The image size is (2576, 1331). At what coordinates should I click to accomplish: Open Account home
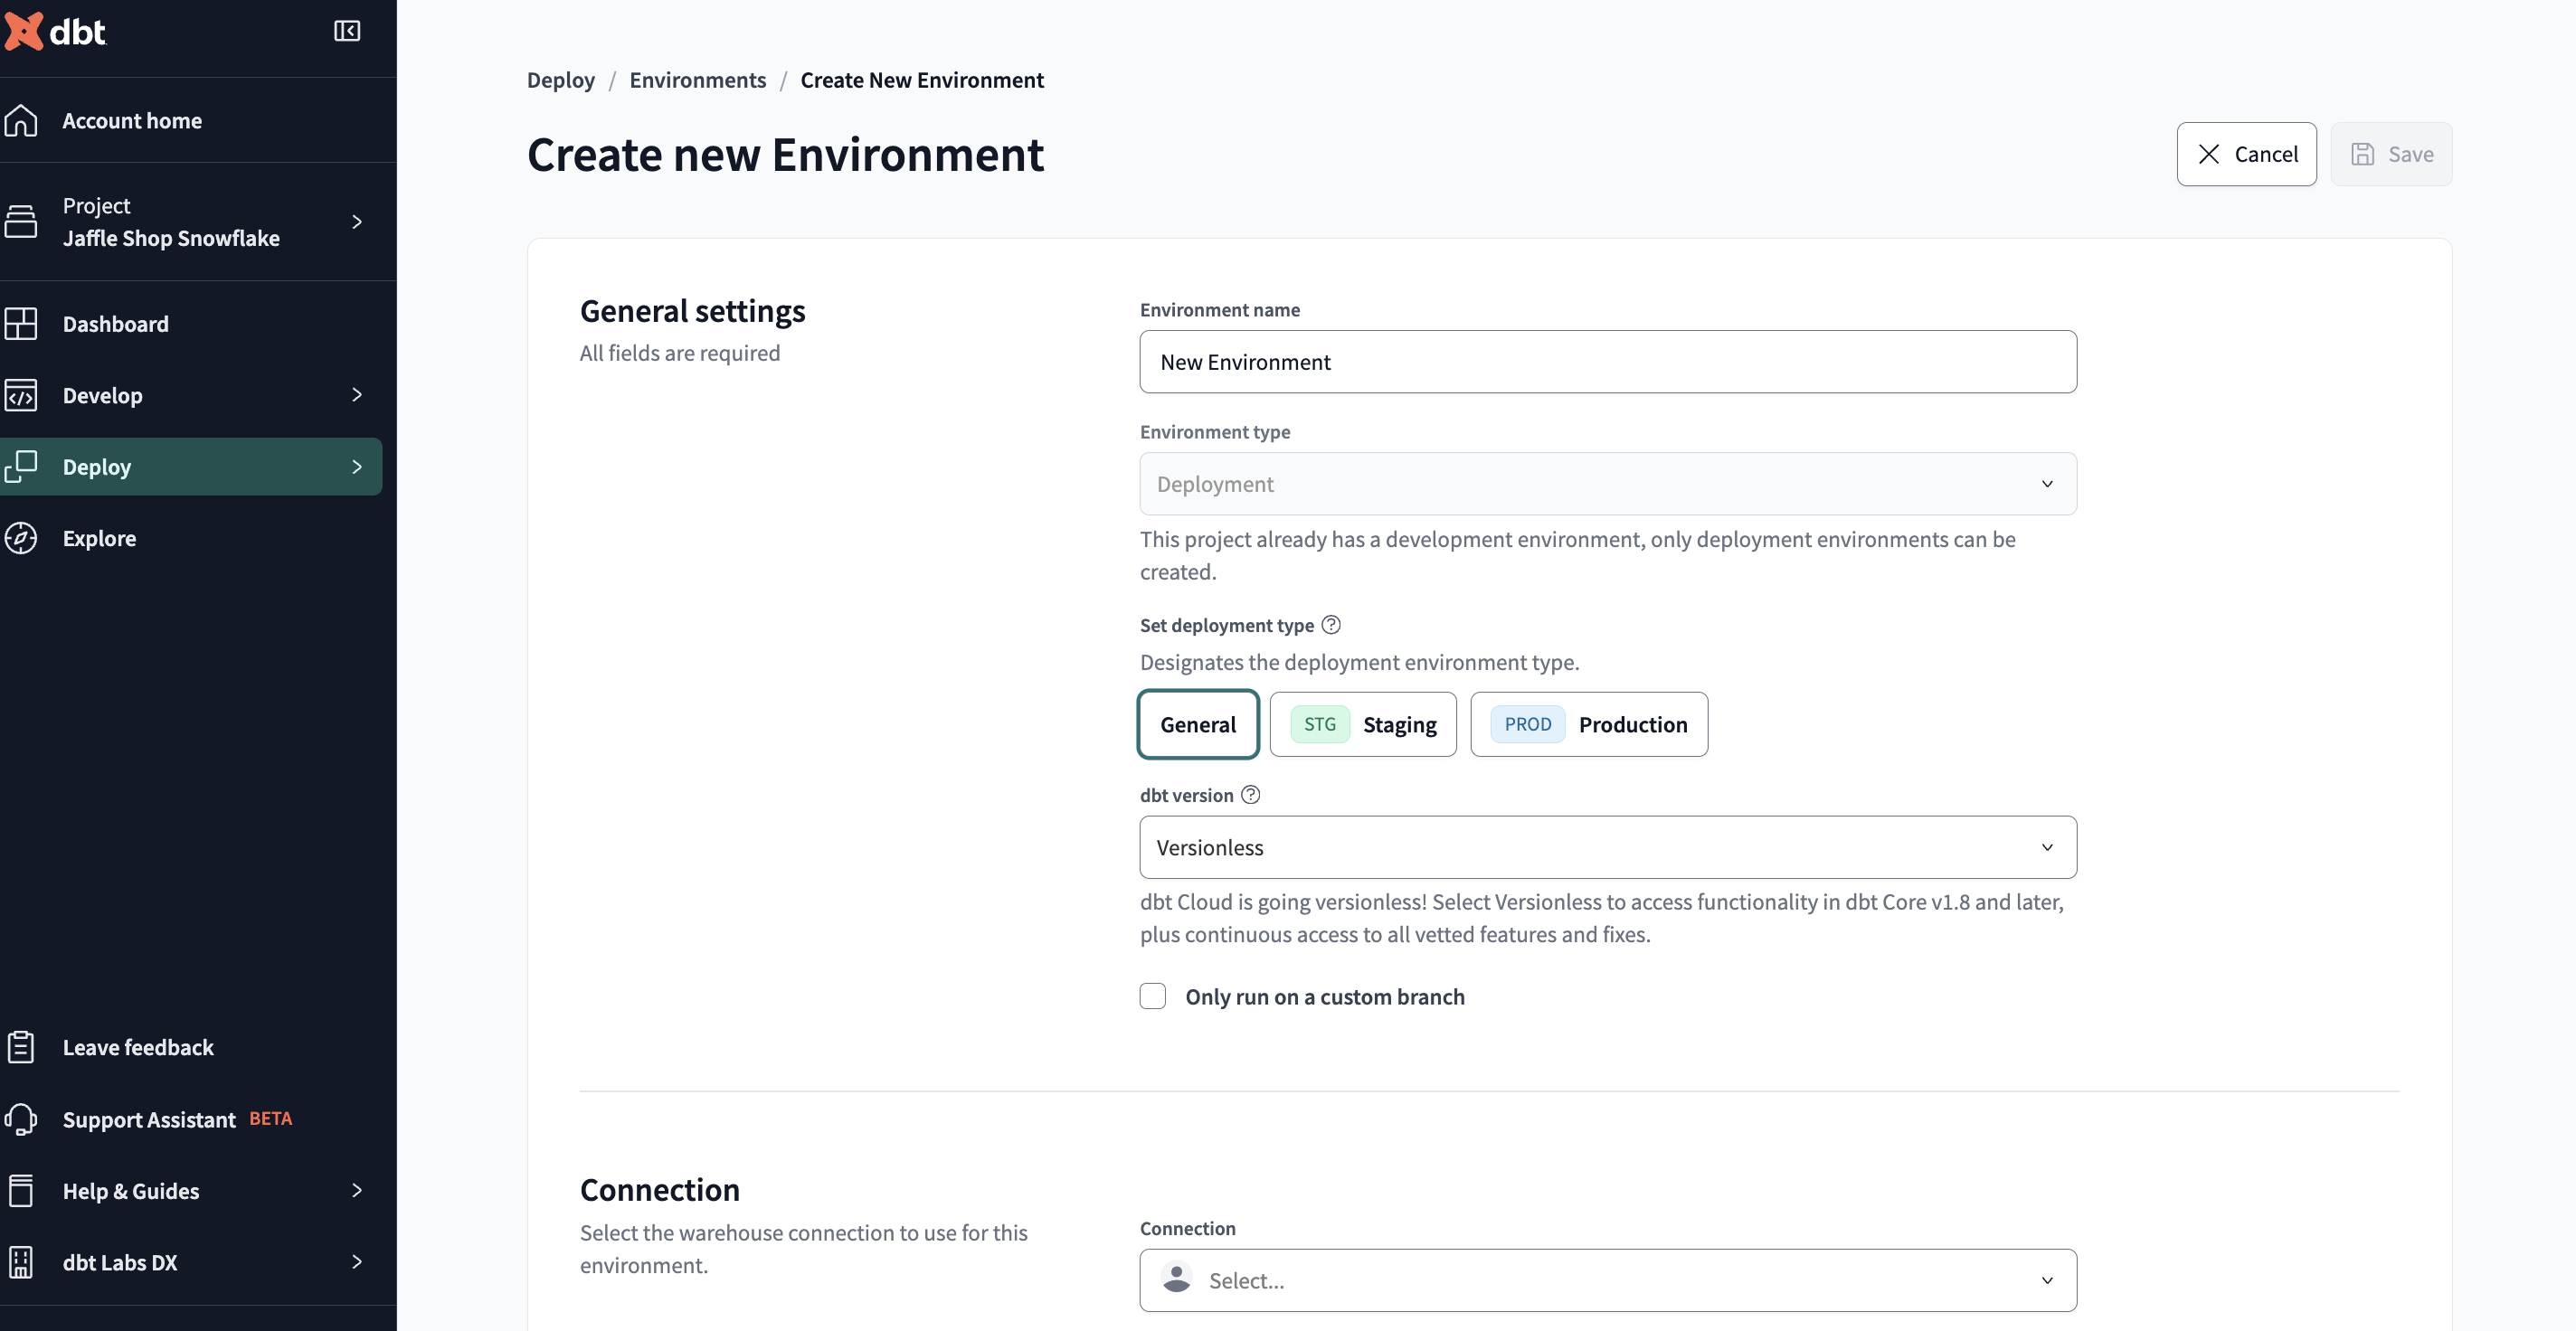point(131,120)
